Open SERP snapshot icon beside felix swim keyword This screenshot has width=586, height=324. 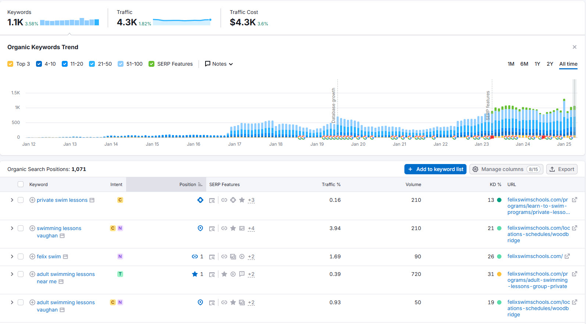[x=65, y=256]
